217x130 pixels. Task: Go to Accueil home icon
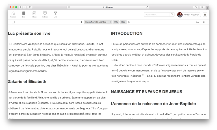point(13,14)
